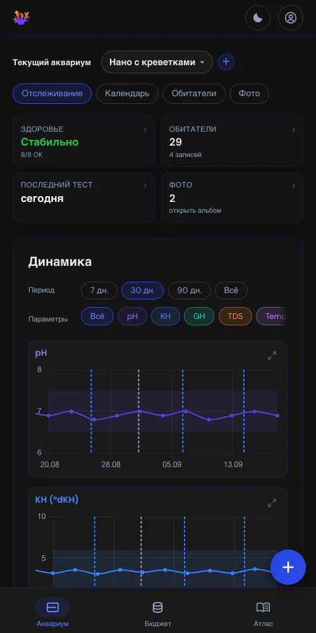Select 30 дн. period

click(143, 291)
